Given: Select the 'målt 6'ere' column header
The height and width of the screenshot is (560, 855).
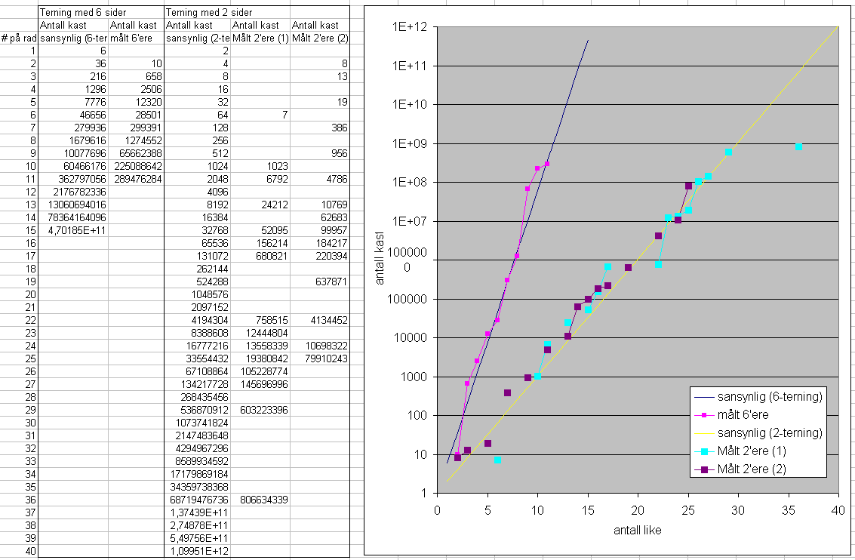Looking at the screenshot, I should 137,38.
